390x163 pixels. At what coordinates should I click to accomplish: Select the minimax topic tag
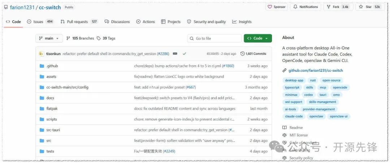click(x=291, y=95)
